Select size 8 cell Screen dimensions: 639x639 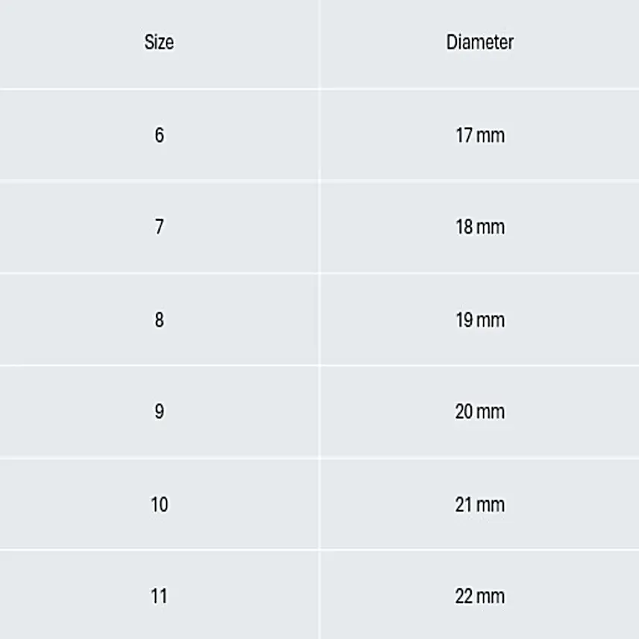coord(159,320)
